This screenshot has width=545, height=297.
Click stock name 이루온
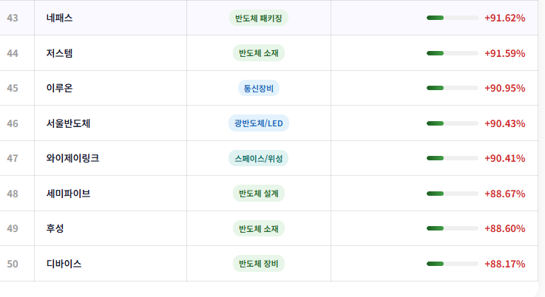pyautogui.click(x=59, y=88)
